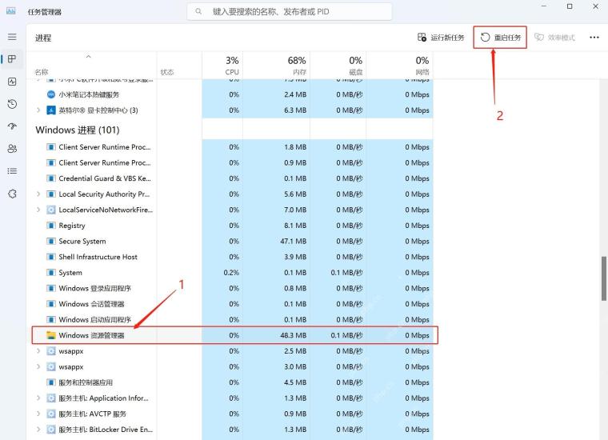Click the 英特尔 显卡控制中心 icon
Screen dimensions: 608x440
[50, 110]
